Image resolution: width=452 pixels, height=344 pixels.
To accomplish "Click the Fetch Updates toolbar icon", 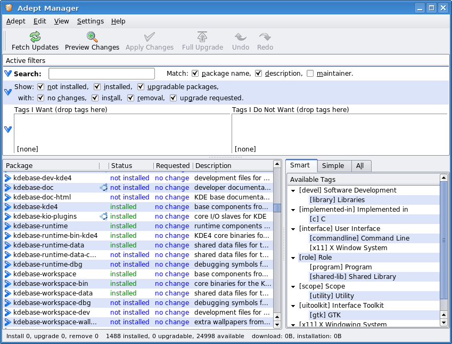I will pos(35,37).
